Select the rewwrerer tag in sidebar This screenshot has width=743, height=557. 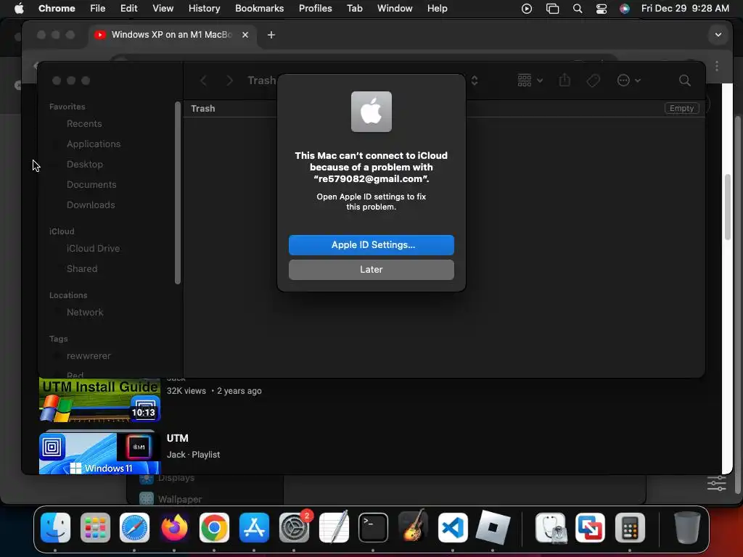(x=88, y=356)
